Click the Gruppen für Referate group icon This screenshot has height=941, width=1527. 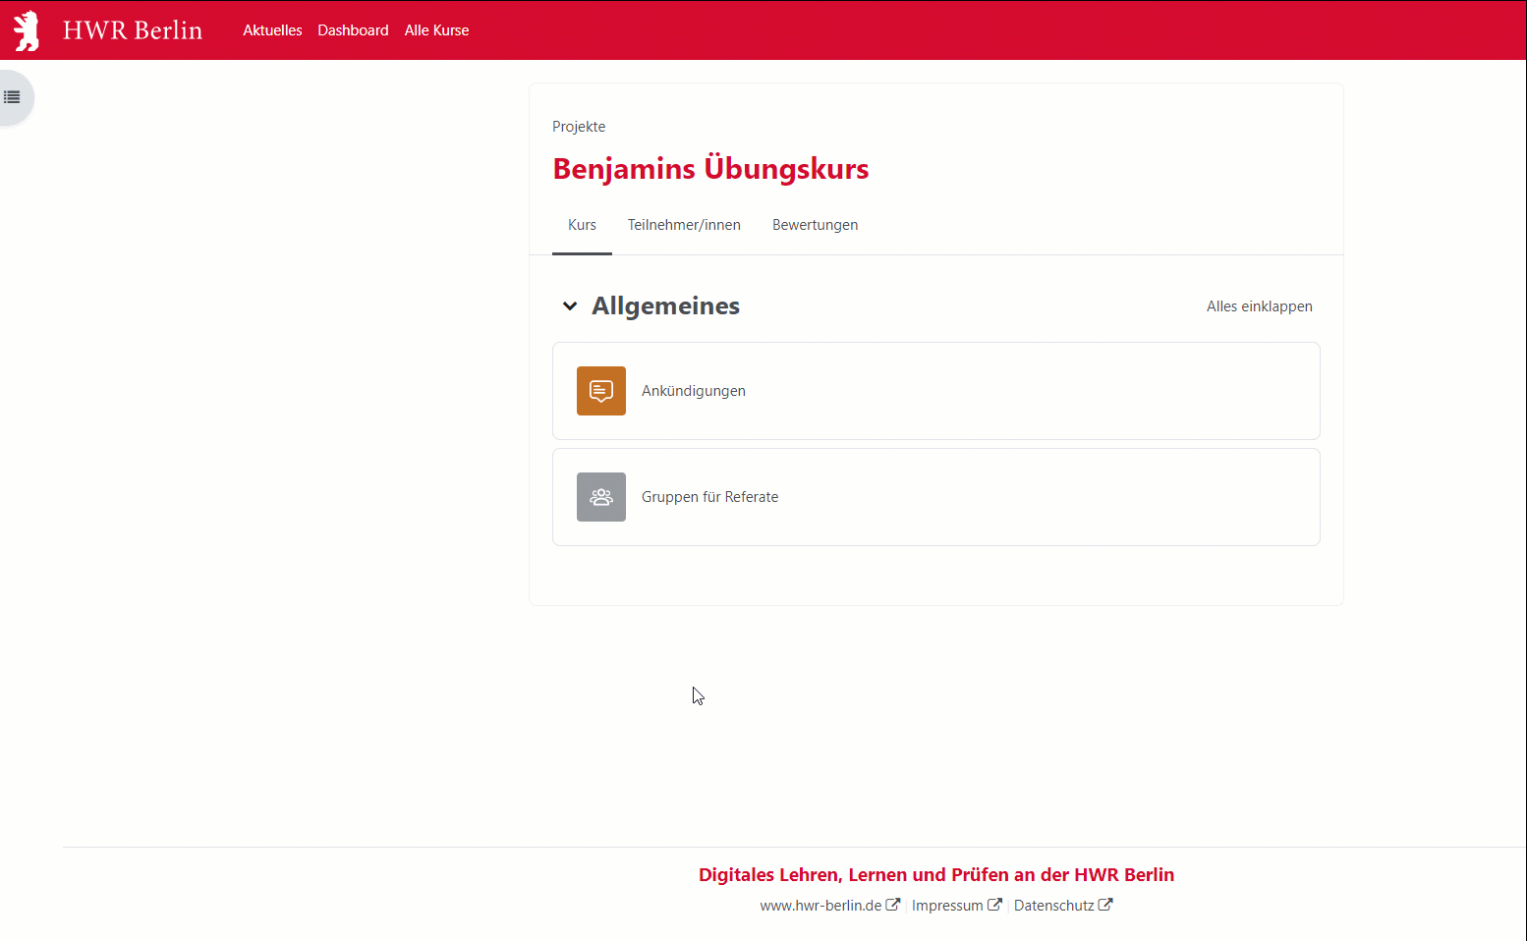pos(600,496)
